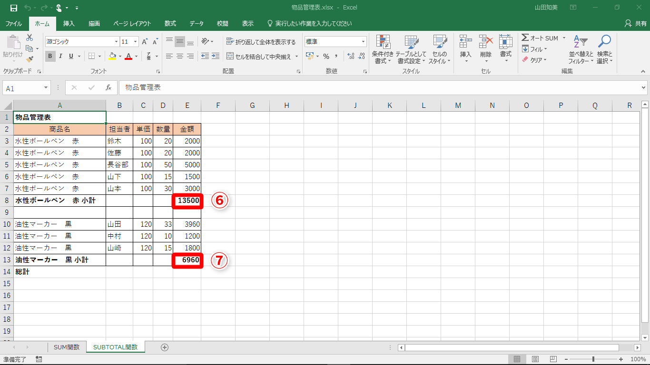This screenshot has width=650, height=365.
Task: Switch to Page Break Preview icon
Action: click(553, 359)
